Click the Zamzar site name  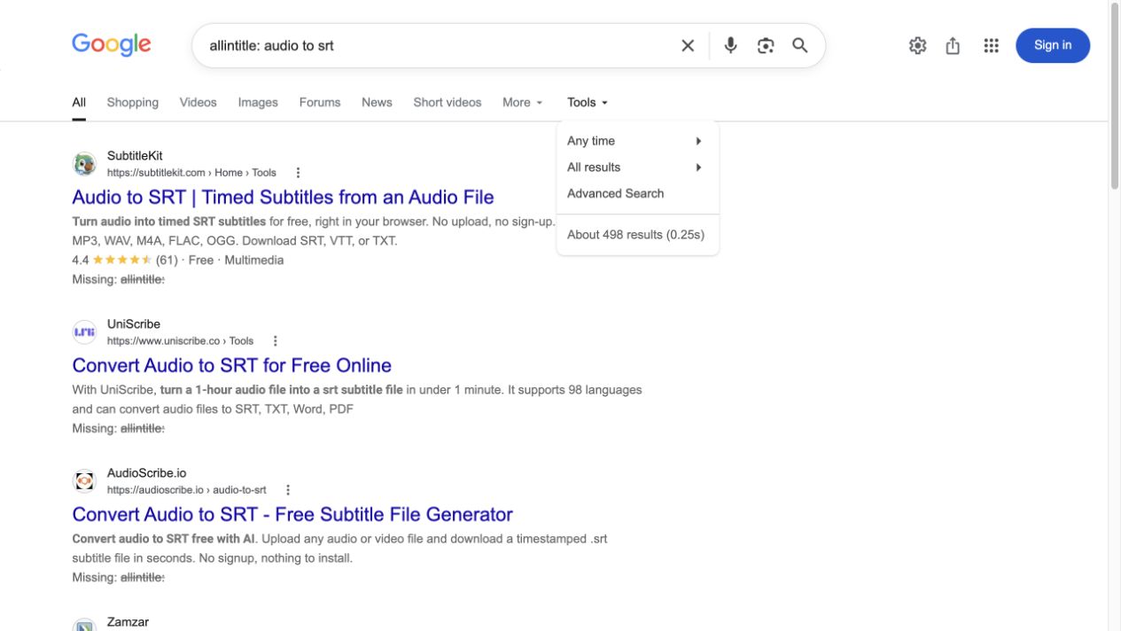click(x=128, y=622)
